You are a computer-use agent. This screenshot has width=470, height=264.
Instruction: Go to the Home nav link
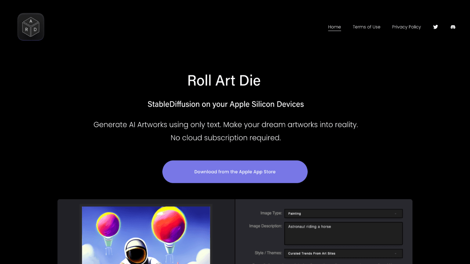pos(334,27)
